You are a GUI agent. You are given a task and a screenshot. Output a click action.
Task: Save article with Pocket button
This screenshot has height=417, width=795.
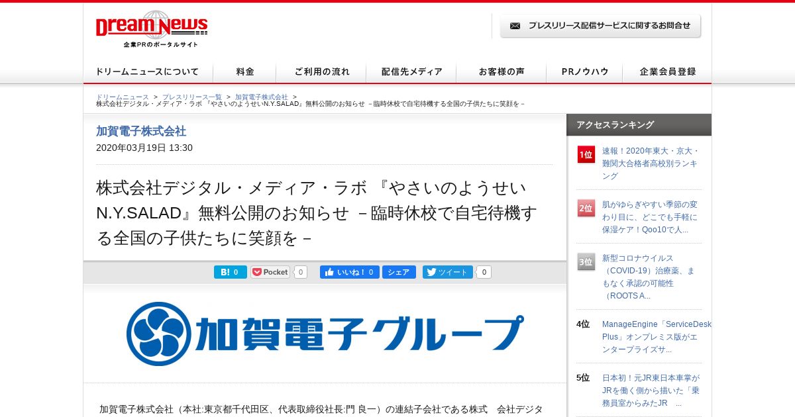pyautogui.click(x=270, y=272)
